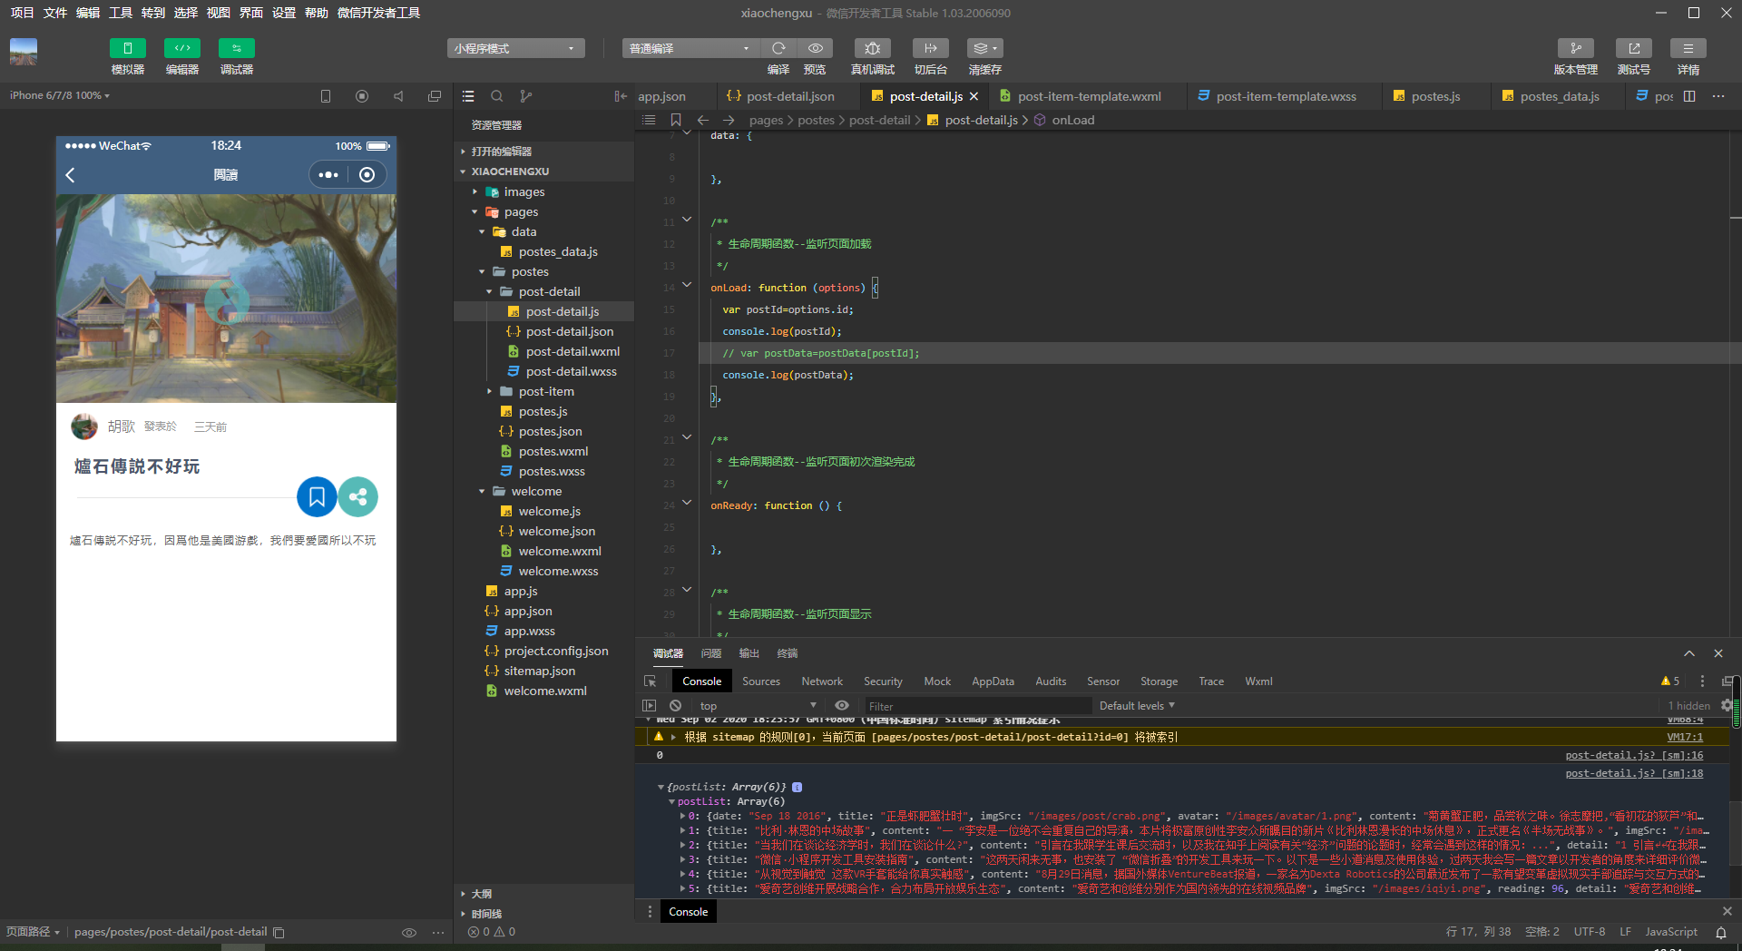Click the Compile refresh icon

(778, 48)
